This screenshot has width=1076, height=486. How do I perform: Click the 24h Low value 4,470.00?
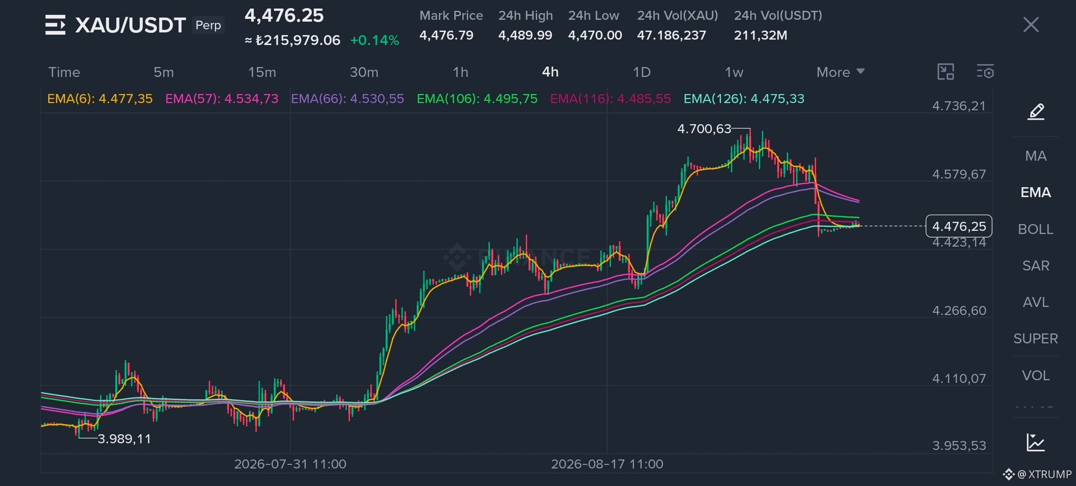click(595, 35)
